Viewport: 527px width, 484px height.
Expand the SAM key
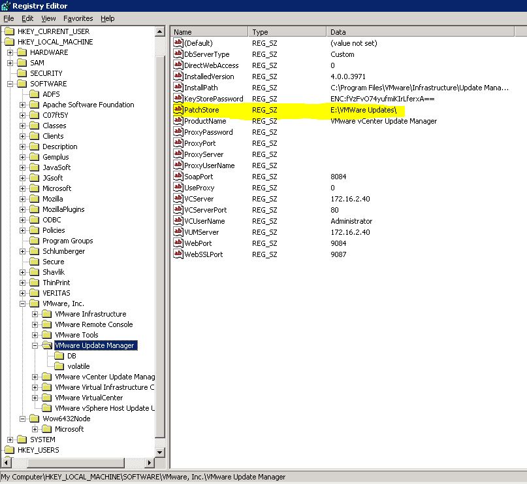coord(10,63)
